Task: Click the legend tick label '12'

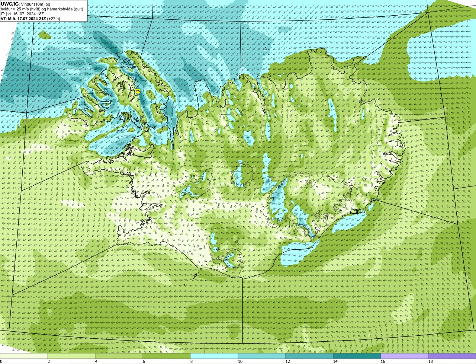Action: pos(288,361)
